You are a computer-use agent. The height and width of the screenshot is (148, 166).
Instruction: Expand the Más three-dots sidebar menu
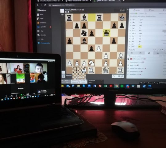[40, 39]
